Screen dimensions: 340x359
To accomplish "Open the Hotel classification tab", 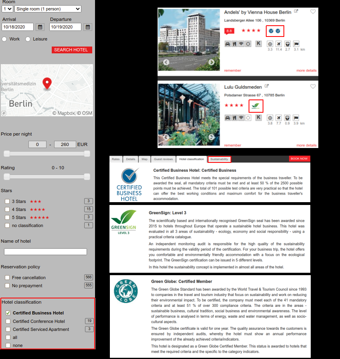I will [192, 159].
